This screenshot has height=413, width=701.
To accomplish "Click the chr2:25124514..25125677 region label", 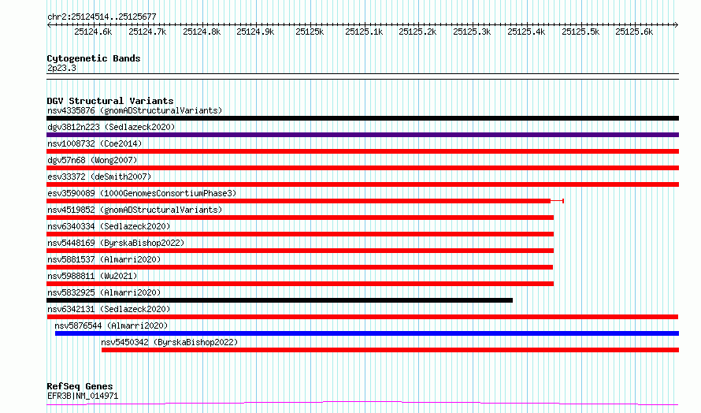I will click(102, 17).
